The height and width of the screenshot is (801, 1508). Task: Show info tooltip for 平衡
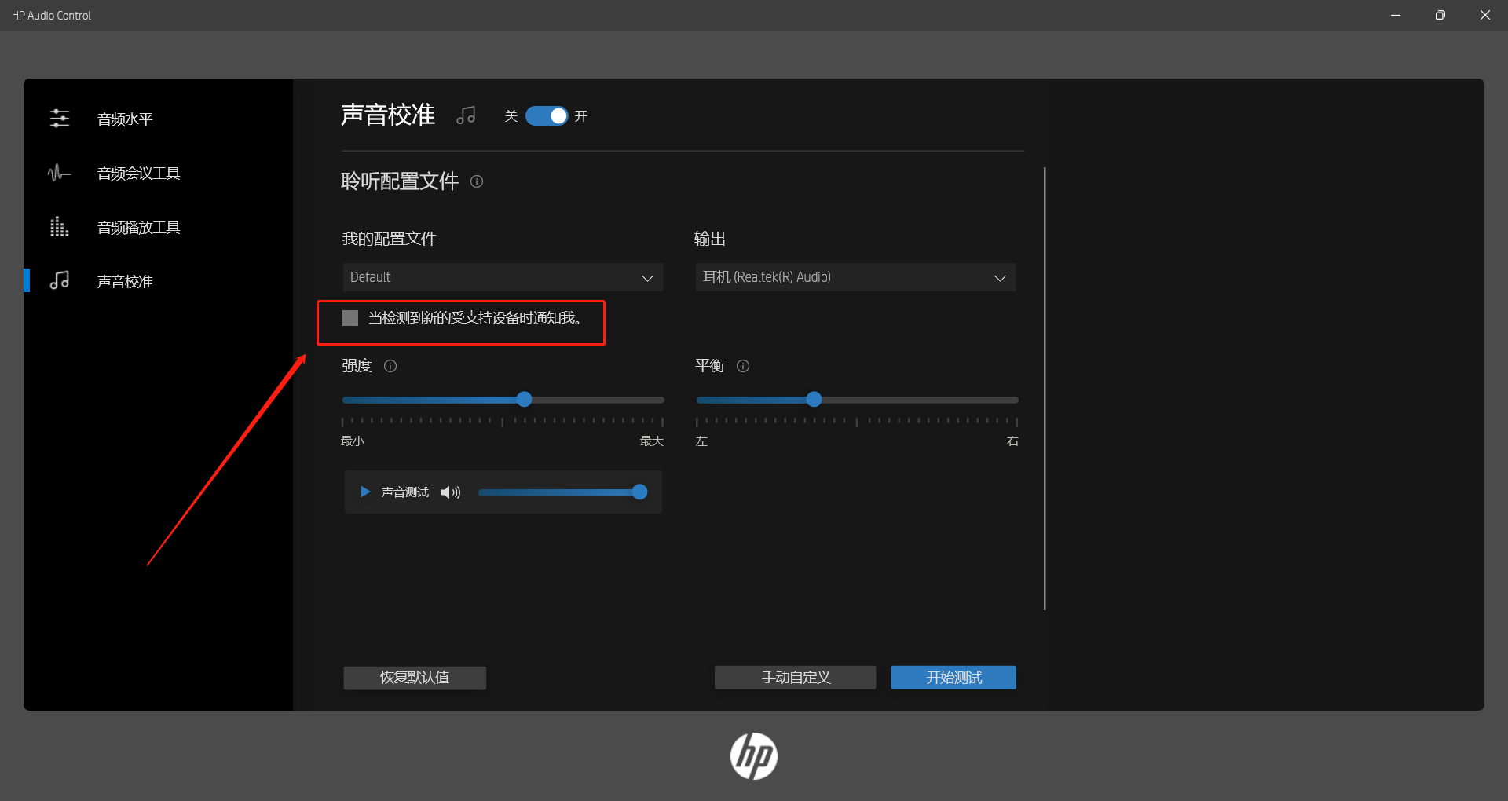[743, 366]
